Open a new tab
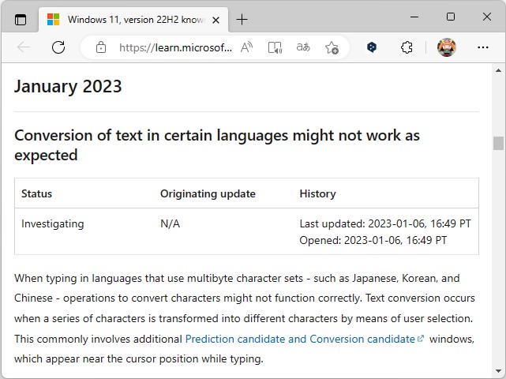The width and height of the screenshot is (506, 379). point(242,20)
